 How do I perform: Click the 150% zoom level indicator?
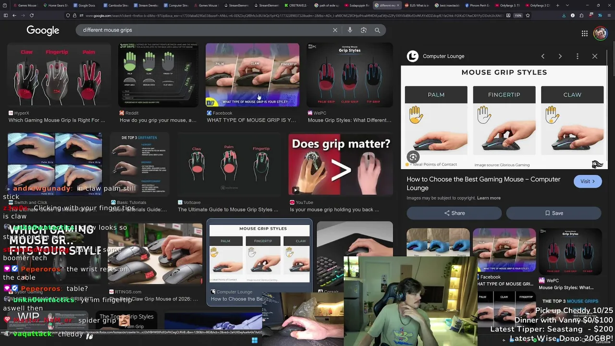pos(518,15)
